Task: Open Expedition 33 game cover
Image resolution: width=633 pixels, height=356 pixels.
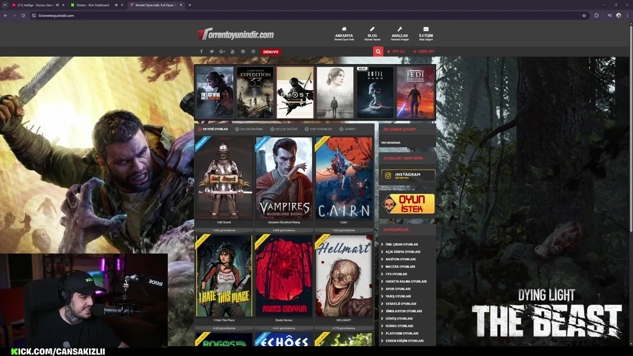Action: coord(255,92)
